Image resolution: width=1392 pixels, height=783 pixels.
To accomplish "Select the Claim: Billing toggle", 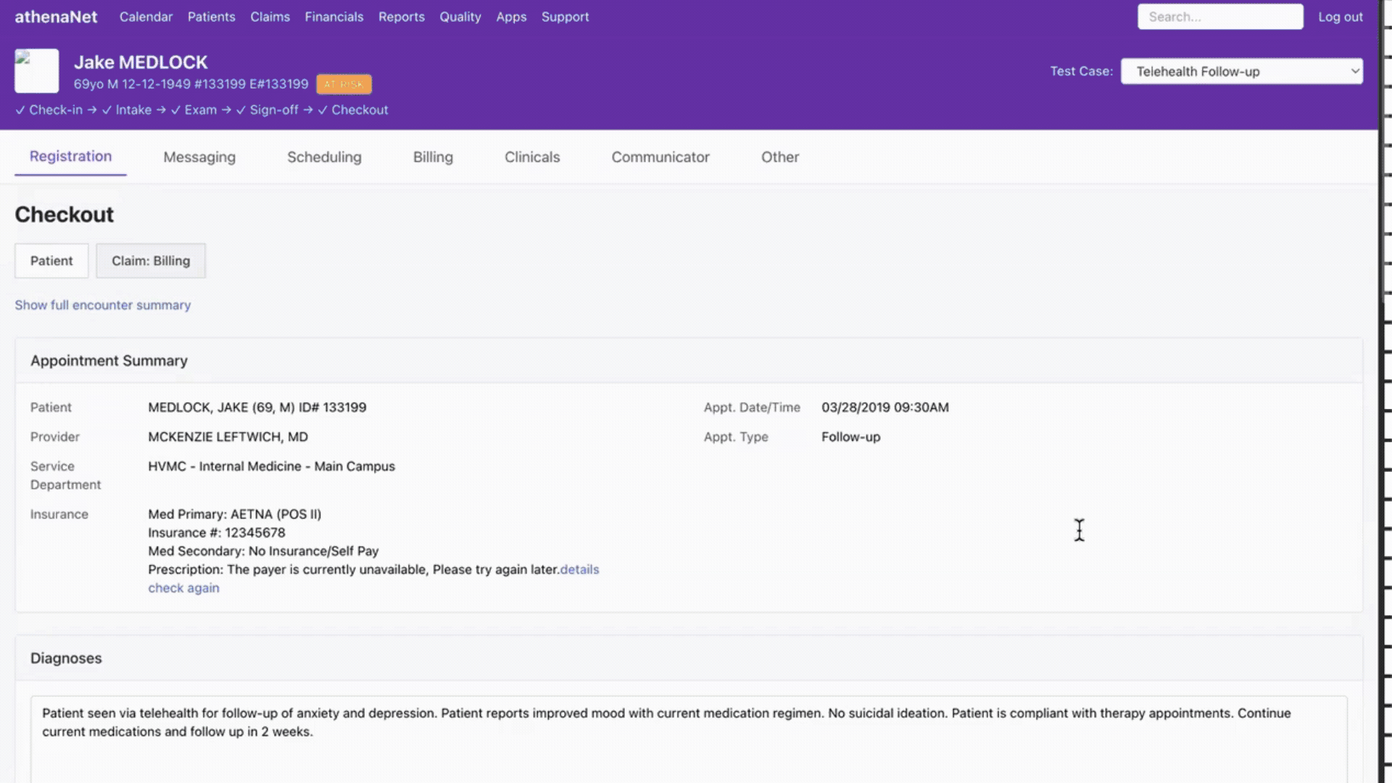I will pos(150,260).
